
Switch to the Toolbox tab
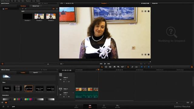(x=23, y=73)
